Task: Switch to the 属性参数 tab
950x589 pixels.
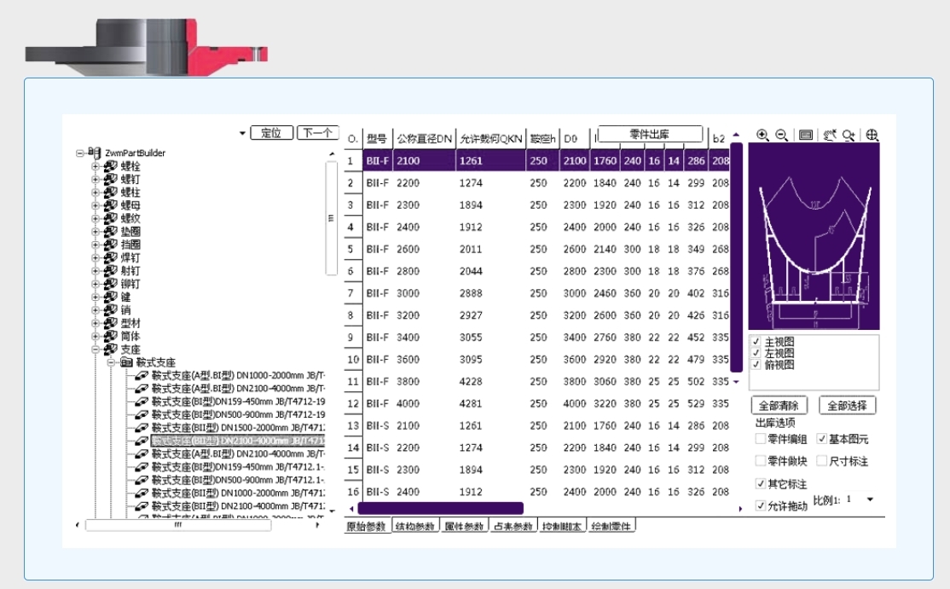Action: tap(465, 526)
